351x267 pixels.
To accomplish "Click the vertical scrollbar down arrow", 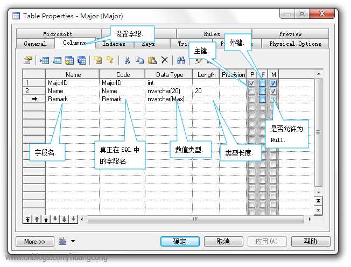I will (319, 192).
